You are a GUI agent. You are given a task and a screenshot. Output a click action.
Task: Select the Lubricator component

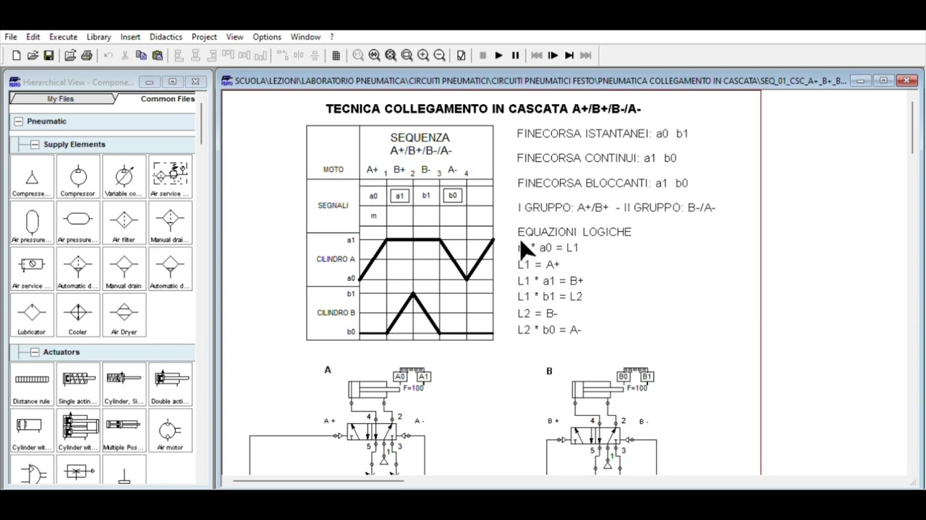(32, 316)
